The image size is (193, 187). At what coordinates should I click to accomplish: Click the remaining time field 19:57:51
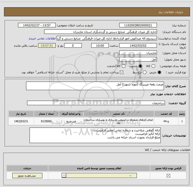47,45
